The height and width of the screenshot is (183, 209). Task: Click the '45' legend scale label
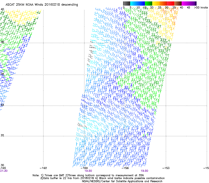tap(188, 8)
